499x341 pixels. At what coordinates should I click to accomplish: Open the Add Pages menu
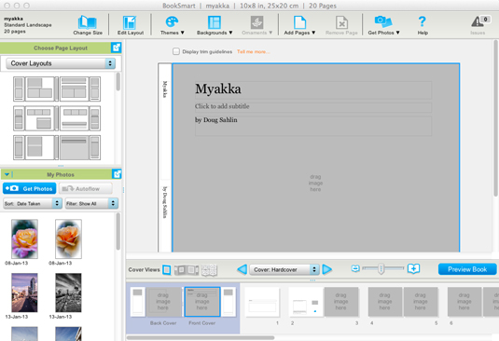point(299,25)
